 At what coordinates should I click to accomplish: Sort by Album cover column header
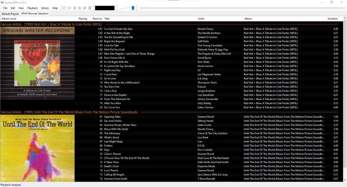point(37,19)
